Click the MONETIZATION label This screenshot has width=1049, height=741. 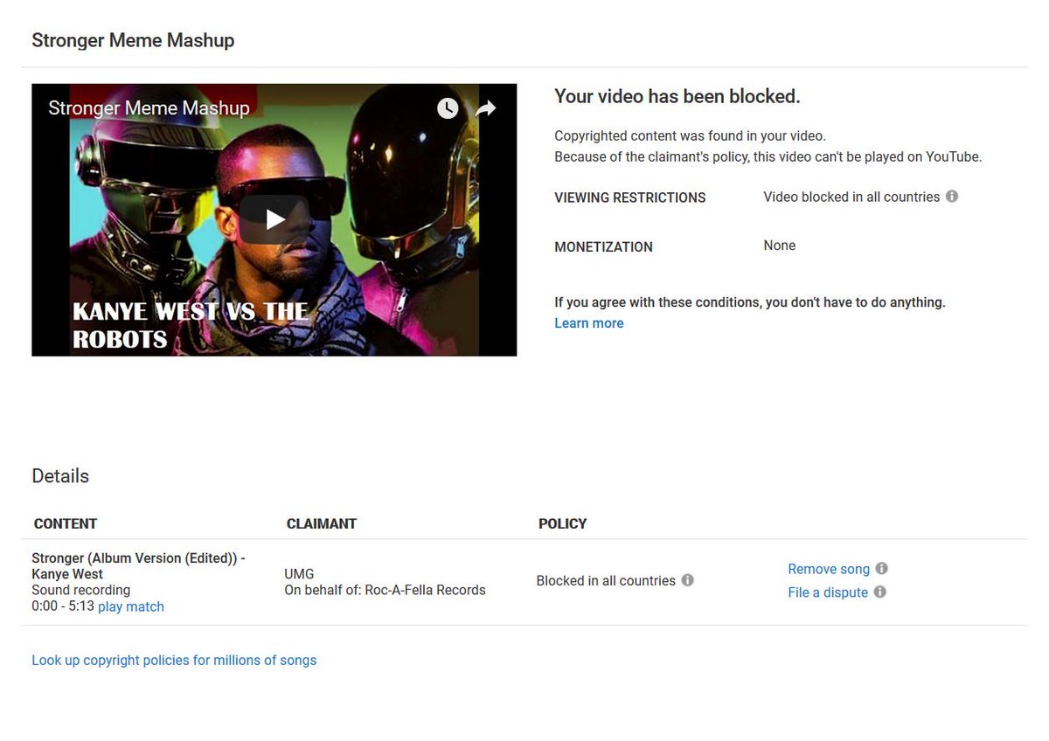tap(603, 247)
